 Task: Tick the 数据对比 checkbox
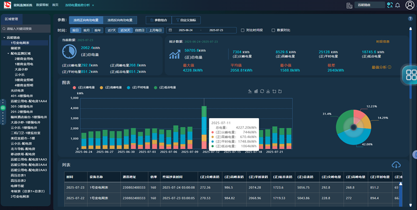pos(273,30)
